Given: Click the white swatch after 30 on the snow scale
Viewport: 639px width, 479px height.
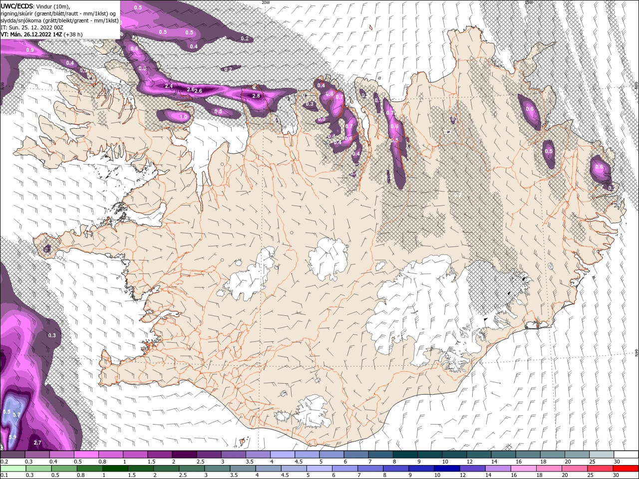Looking at the screenshot, I should 627,455.
